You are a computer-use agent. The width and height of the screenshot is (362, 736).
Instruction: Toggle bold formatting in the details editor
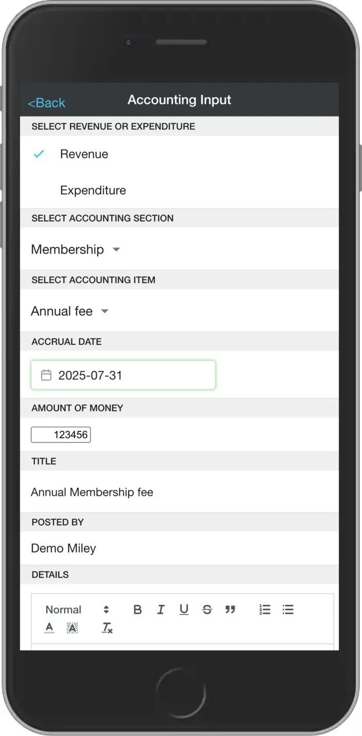pyautogui.click(x=138, y=609)
